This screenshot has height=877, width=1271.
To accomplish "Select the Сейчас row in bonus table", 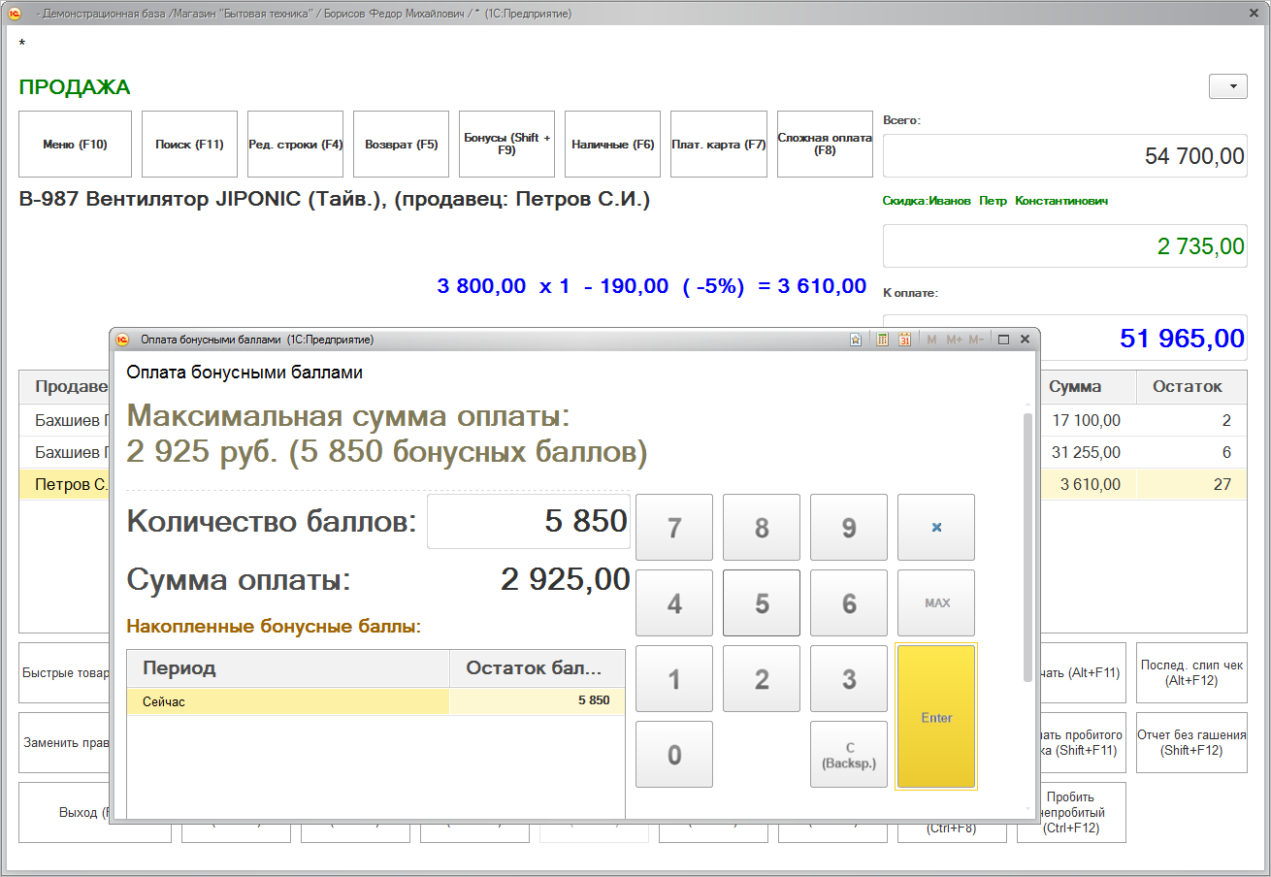I will click(375, 701).
